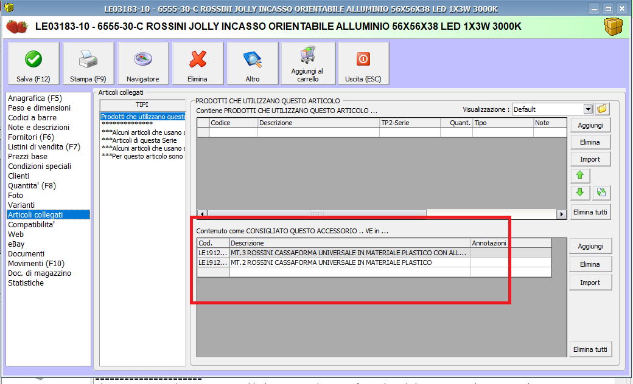Click the folder icon next to Visualizzazione
Viewport: 633px width, 384px height.
(602, 109)
